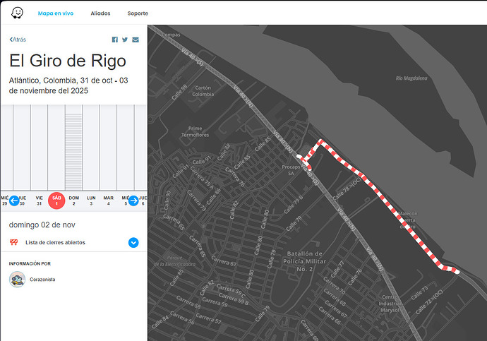
Task: Advance dates with right arrow
Action: pos(133,201)
